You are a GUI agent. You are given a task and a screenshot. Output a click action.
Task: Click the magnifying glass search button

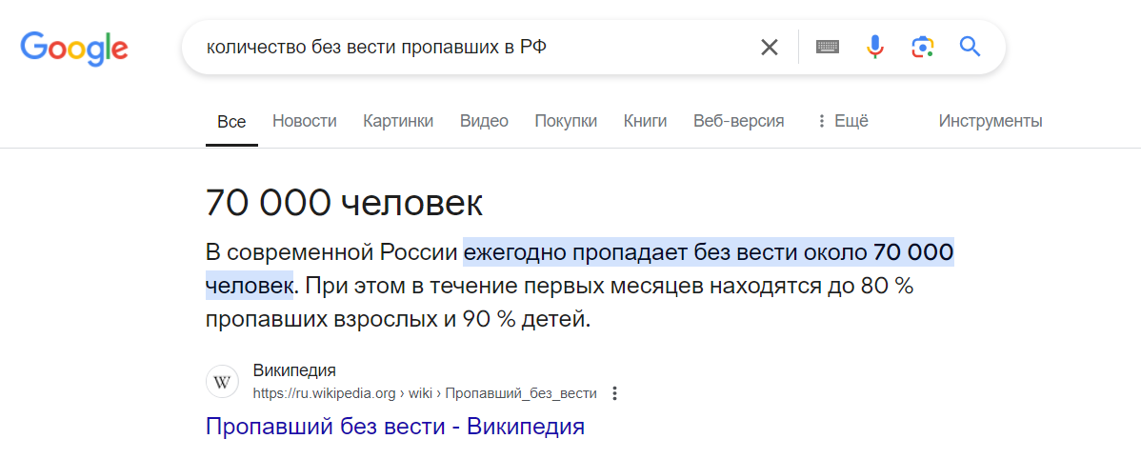pos(970,48)
